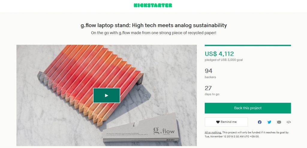Share the project on Facebook
This screenshot has width=307, height=148.
click(260, 122)
